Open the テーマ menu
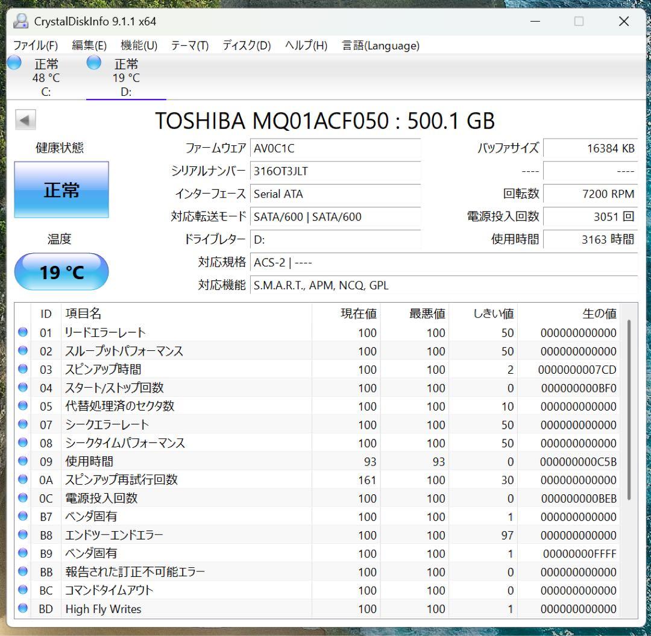Screen dimensions: 651x636 coord(189,45)
